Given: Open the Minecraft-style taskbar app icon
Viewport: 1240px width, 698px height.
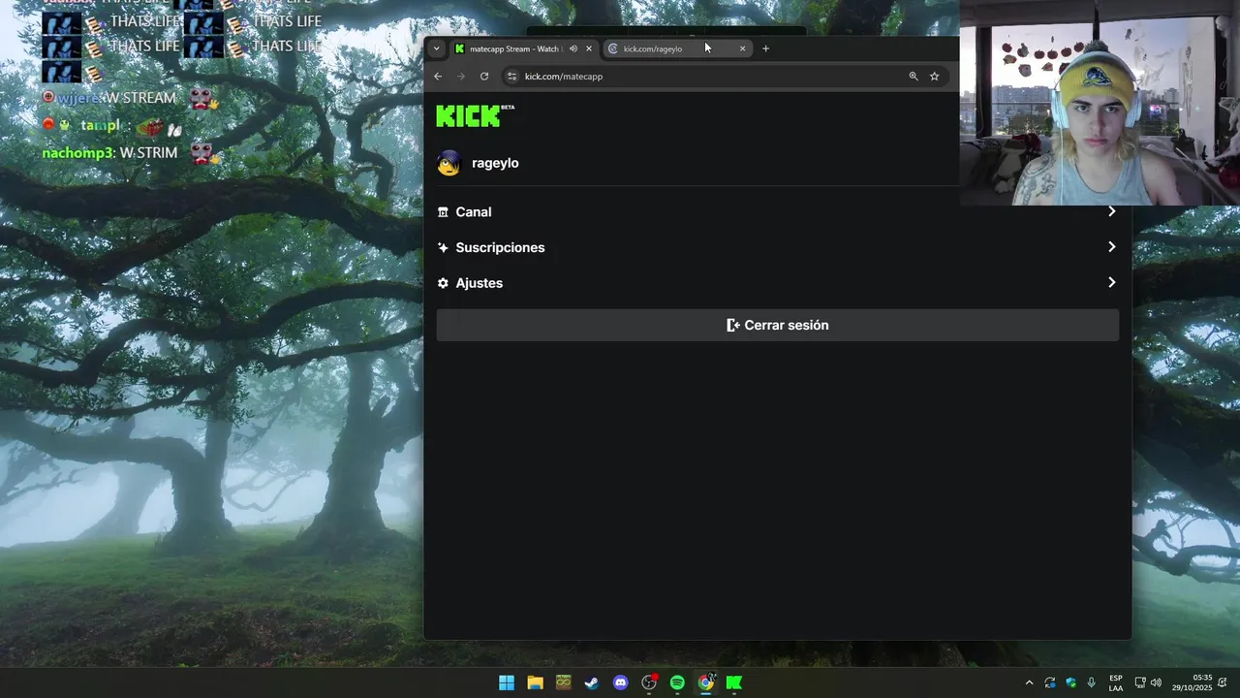Looking at the screenshot, I should point(563,682).
